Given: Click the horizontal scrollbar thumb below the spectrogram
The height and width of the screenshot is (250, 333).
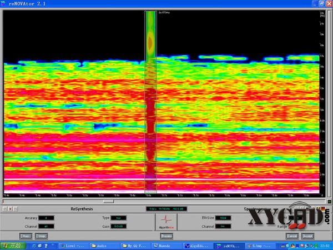Looking at the screenshot, I should [x=108, y=201].
